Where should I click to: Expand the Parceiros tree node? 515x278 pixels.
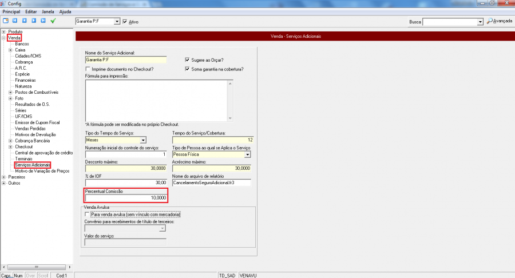point(3,177)
